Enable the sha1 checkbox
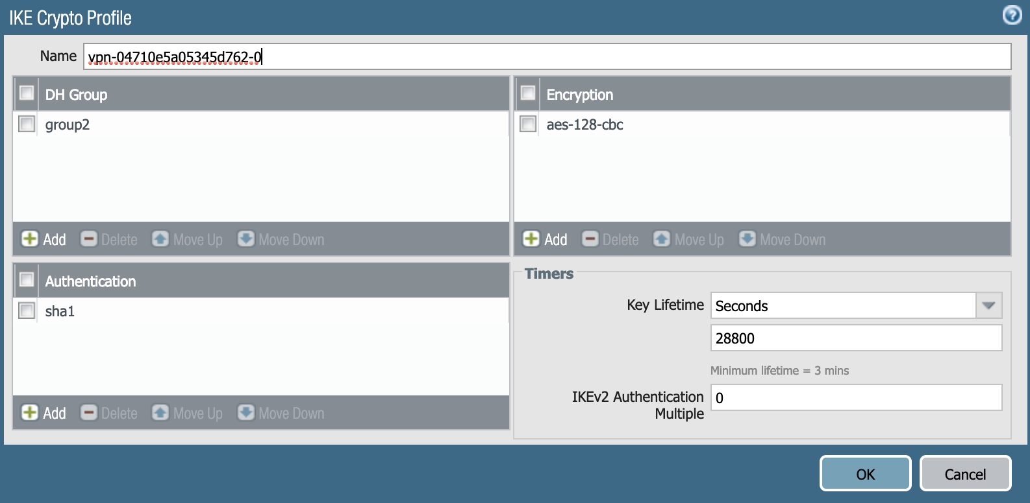 (x=27, y=310)
